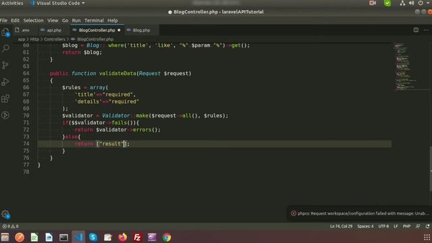The image size is (432, 243).
Task: Open the Manage gear settings icon
Action: 5,215
